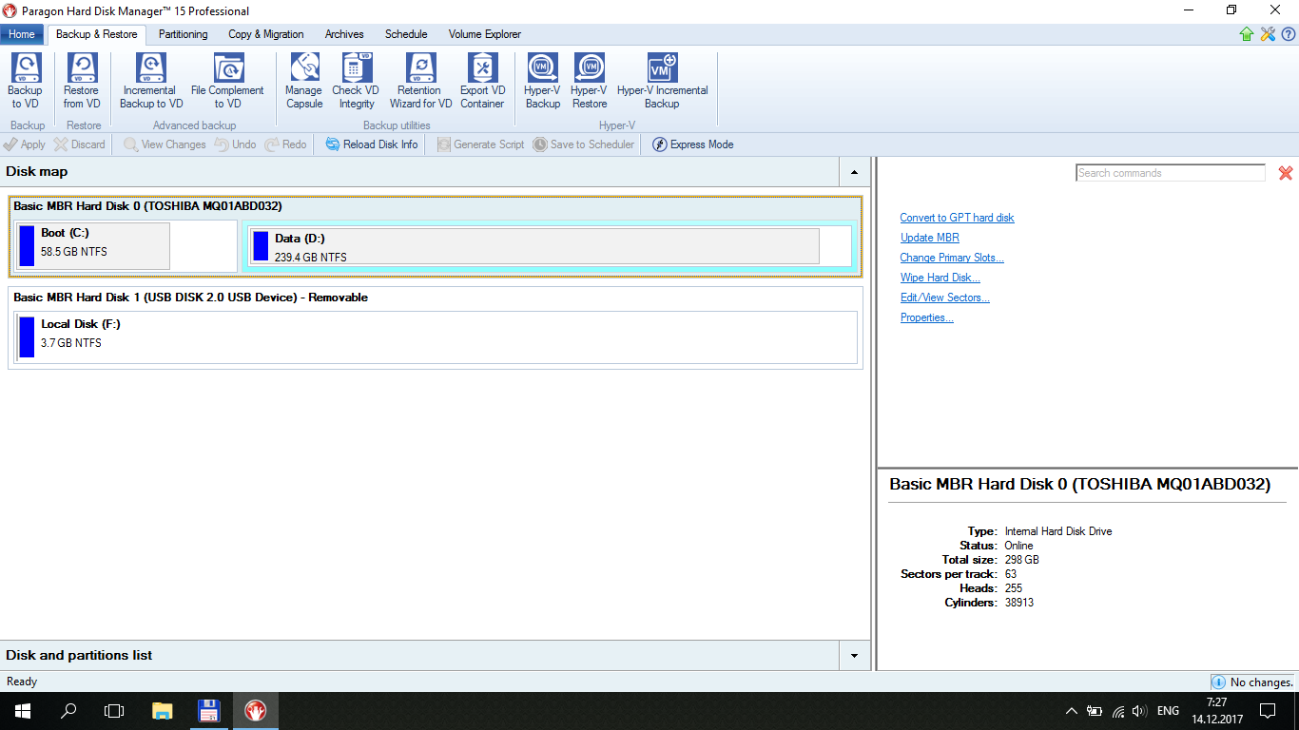Clear the search commands field
Viewport: 1299px width, 730px height.
point(1286,173)
